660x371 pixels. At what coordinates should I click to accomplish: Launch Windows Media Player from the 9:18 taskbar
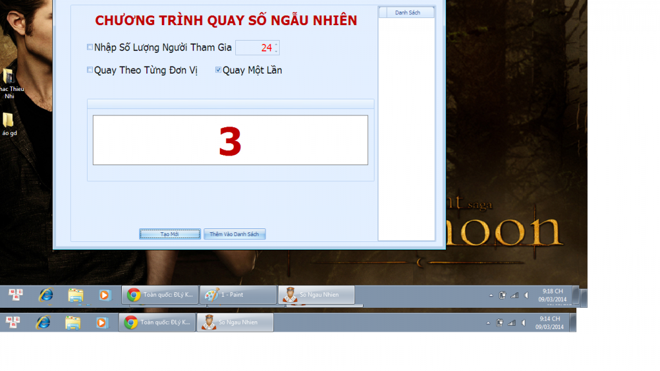(x=104, y=295)
